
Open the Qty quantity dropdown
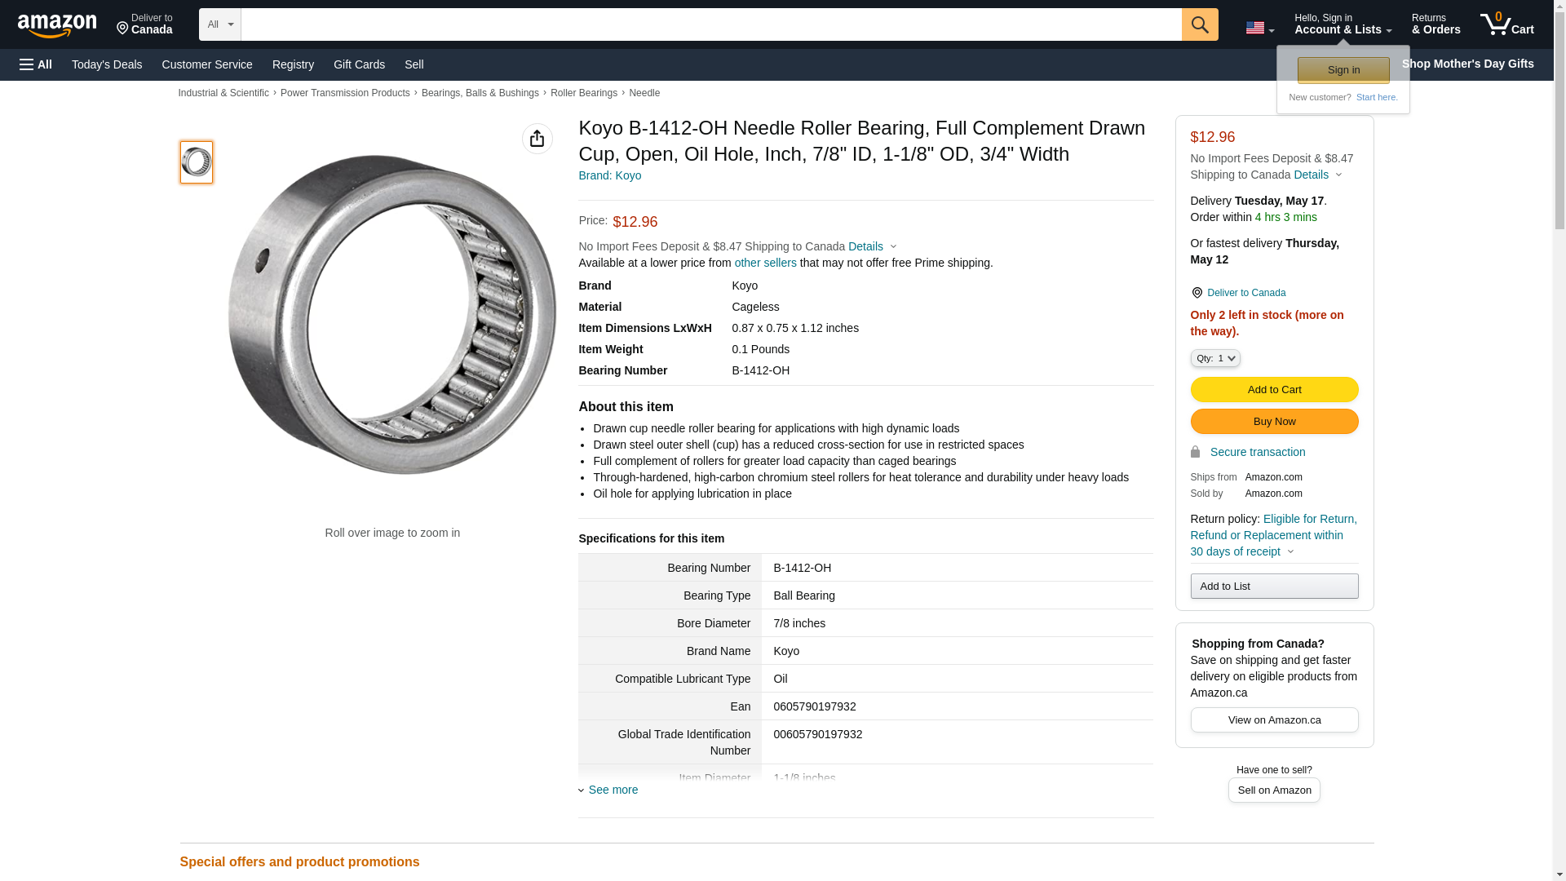1215,358
